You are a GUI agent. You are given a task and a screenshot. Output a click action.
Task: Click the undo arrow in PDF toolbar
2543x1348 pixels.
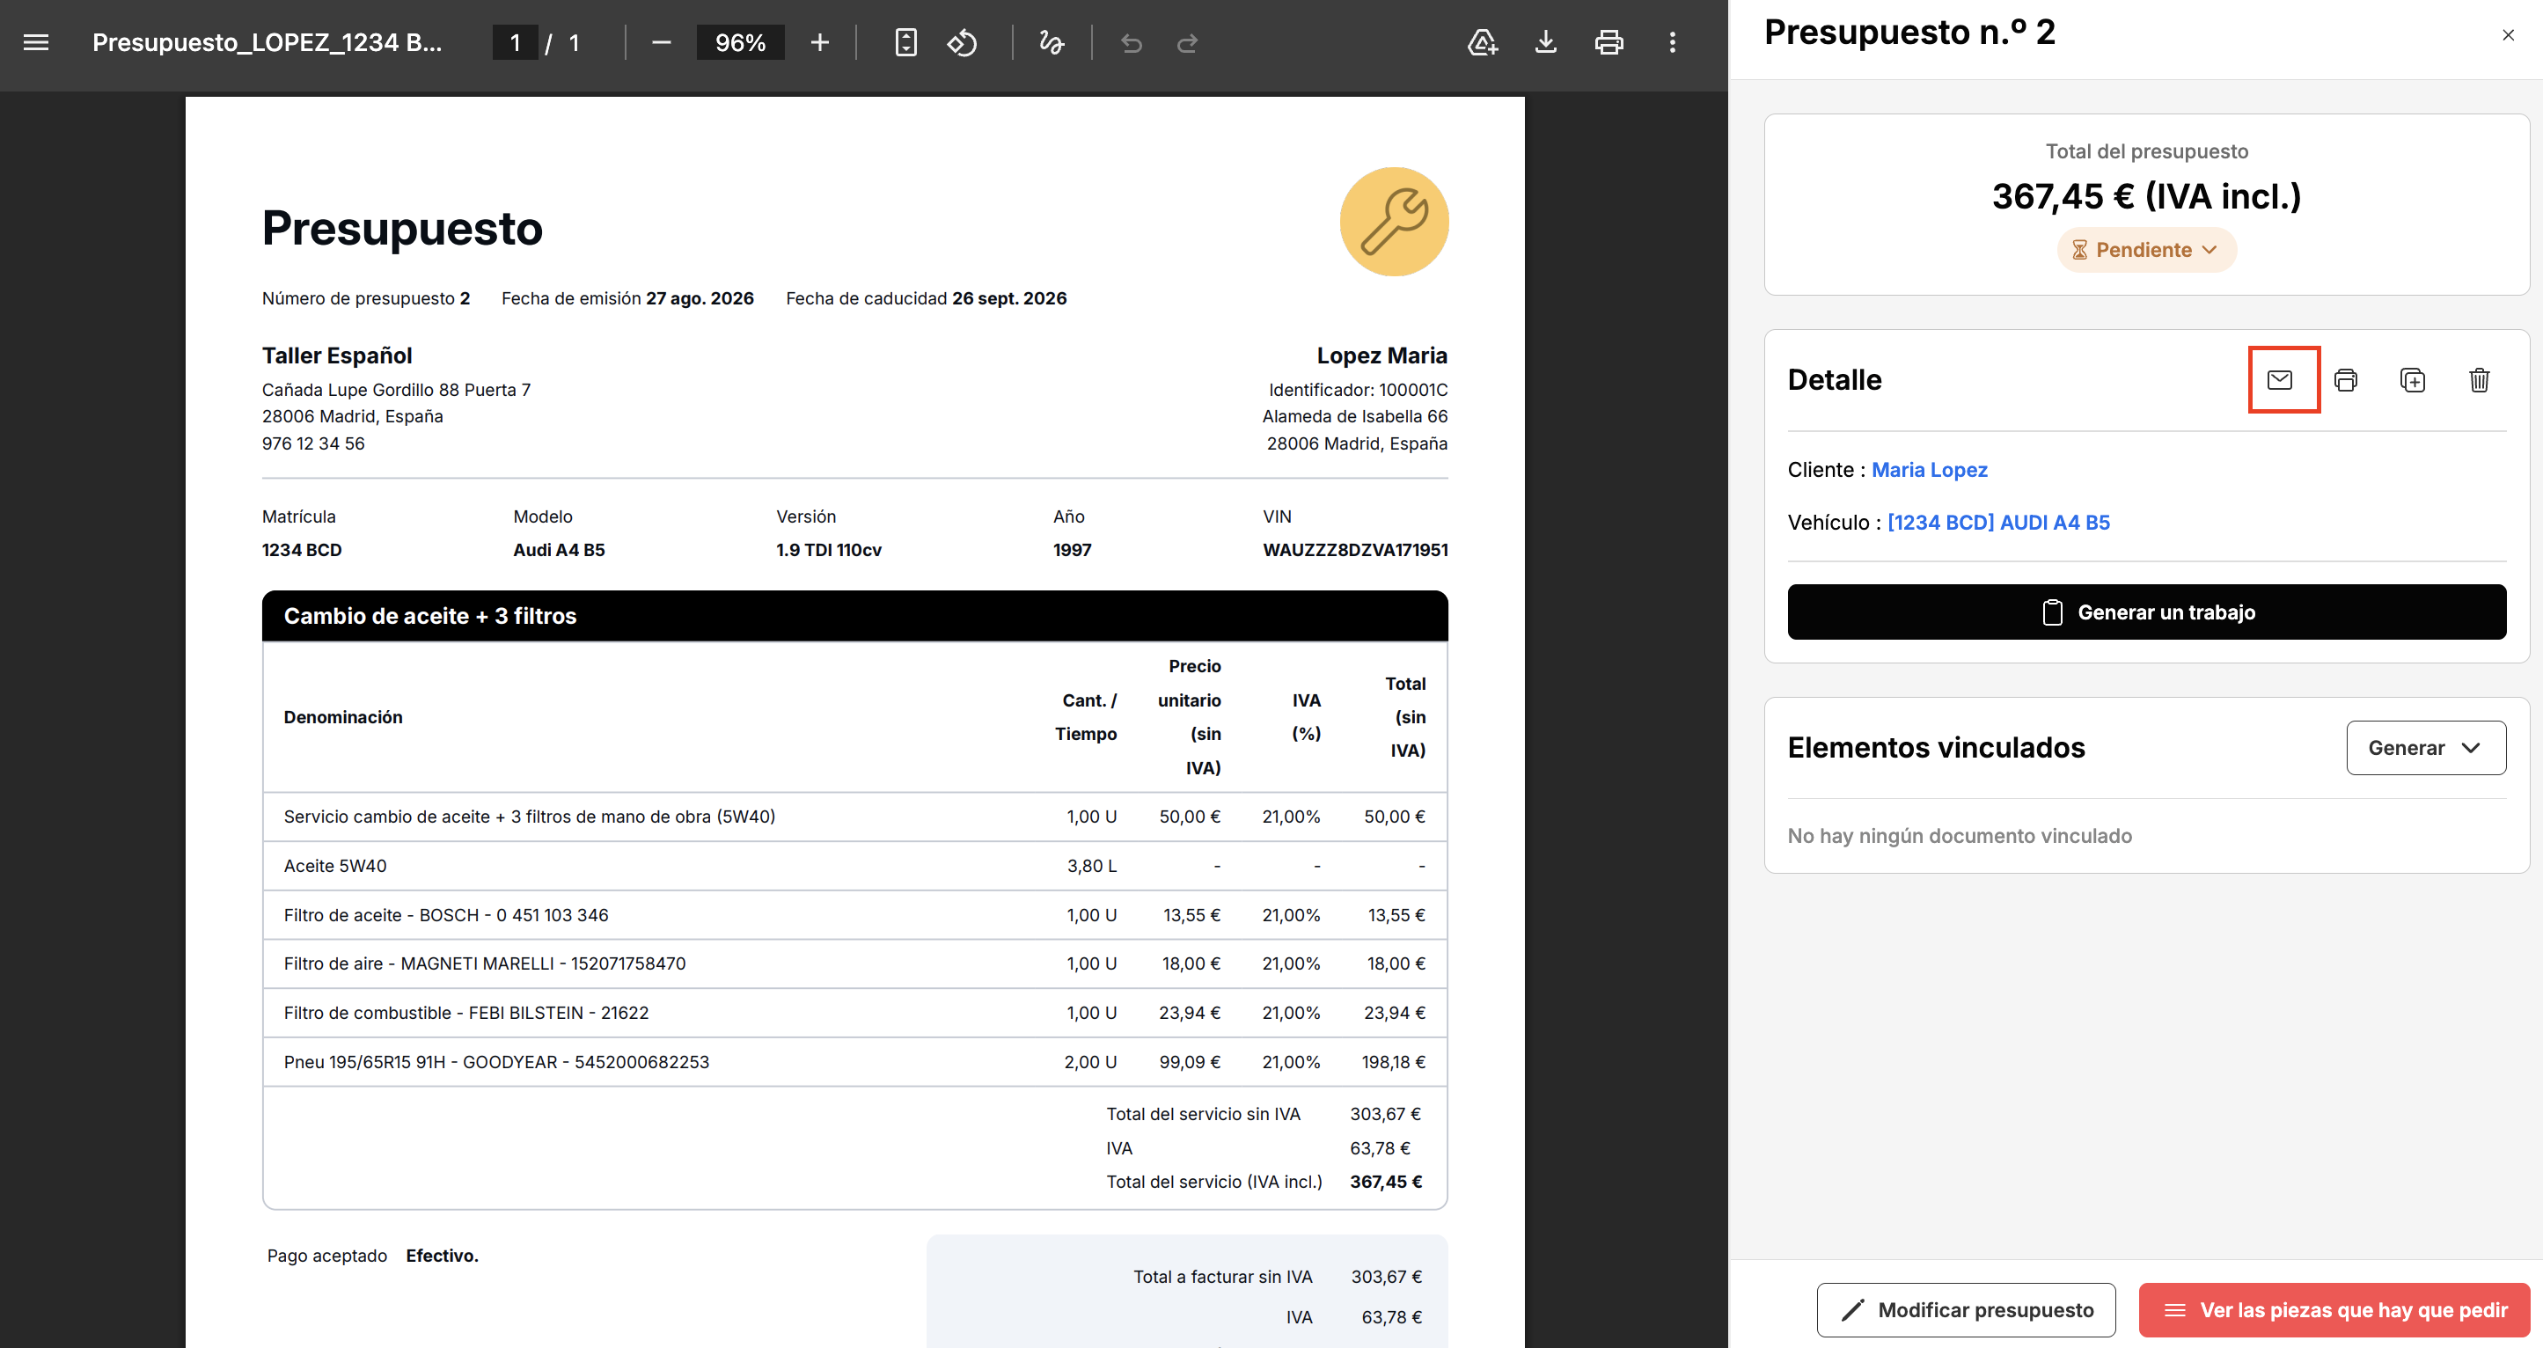[x=1132, y=42]
